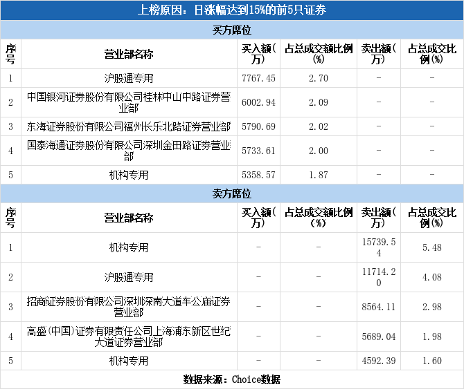The height and width of the screenshot is (389, 464).
Task: Click the 数据来源 Choice数据 footer text
Action: coord(232,379)
